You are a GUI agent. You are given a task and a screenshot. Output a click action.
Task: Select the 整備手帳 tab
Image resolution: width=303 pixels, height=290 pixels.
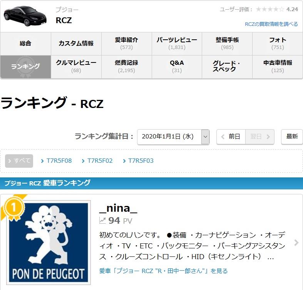click(x=227, y=44)
